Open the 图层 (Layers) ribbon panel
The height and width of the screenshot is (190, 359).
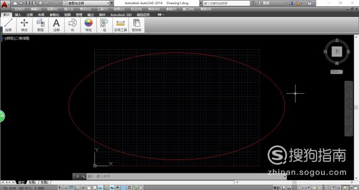click(x=40, y=25)
